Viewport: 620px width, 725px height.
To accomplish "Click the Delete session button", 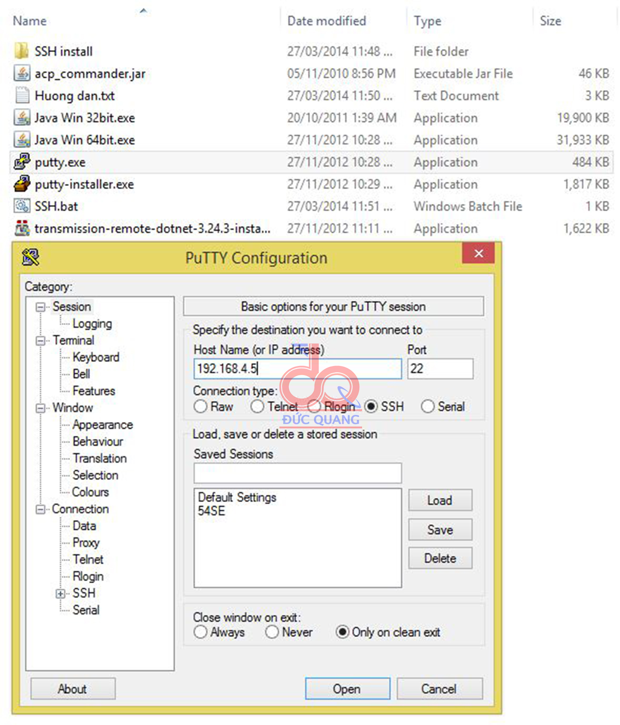I will [x=440, y=558].
